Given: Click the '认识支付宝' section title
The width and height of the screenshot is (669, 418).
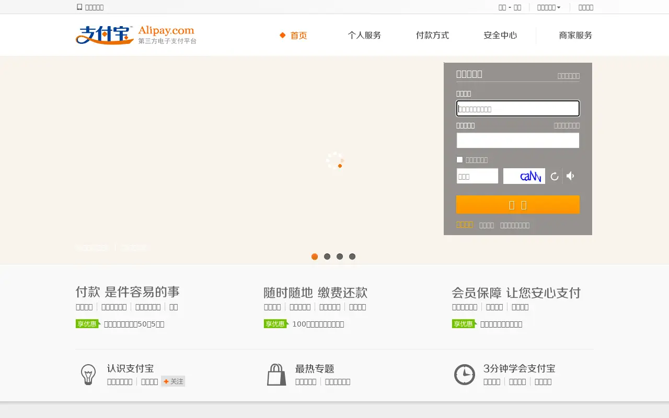Looking at the screenshot, I should [x=130, y=368].
